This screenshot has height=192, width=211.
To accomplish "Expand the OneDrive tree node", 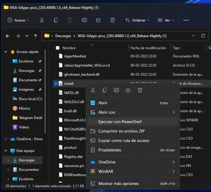I will [x=6, y=139].
